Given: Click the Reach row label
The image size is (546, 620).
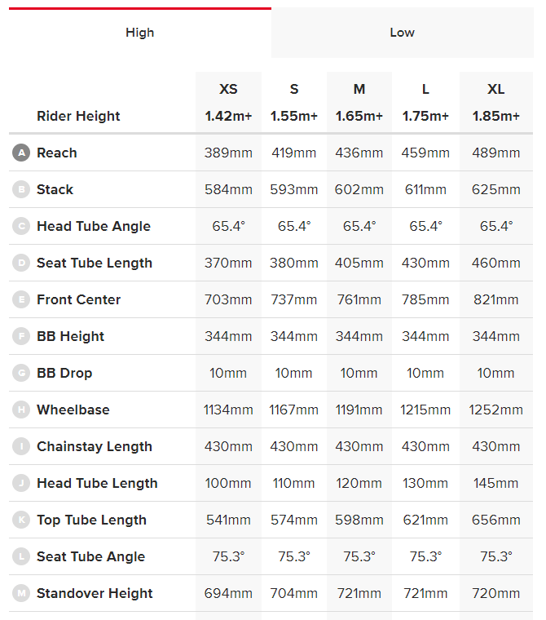Looking at the screenshot, I should coord(57,153).
